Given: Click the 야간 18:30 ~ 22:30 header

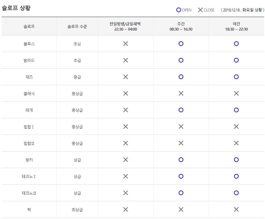Looking at the screenshot, I should (x=236, y=27).
